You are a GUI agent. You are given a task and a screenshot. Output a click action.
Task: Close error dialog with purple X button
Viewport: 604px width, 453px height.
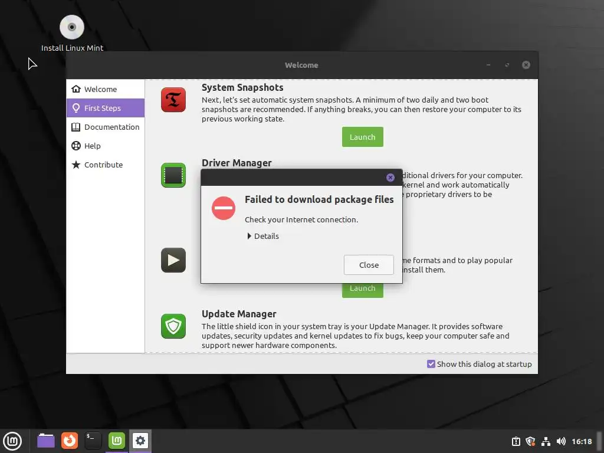390,177
